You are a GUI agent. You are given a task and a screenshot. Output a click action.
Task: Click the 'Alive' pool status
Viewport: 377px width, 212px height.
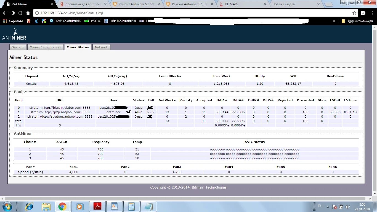click(139, 112)
